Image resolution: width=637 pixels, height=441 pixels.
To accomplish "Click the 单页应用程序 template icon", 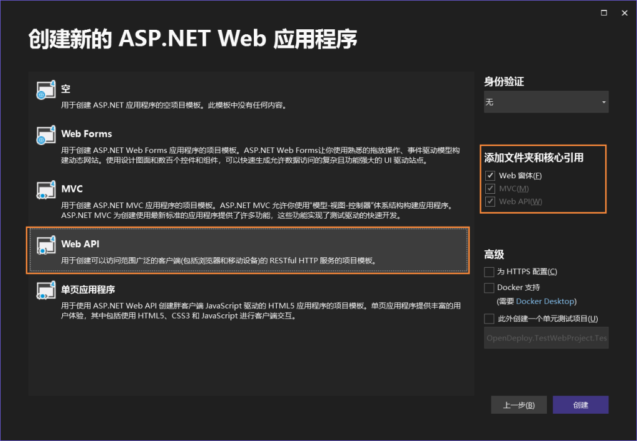I will point(46,290).
